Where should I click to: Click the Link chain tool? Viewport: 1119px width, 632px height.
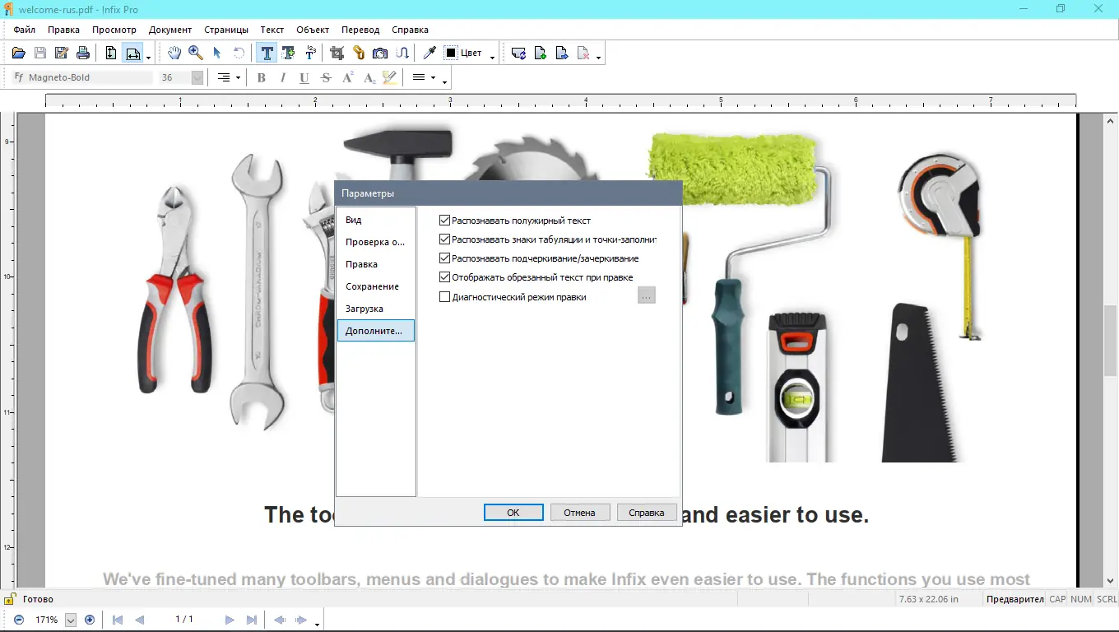pos(359,53)
